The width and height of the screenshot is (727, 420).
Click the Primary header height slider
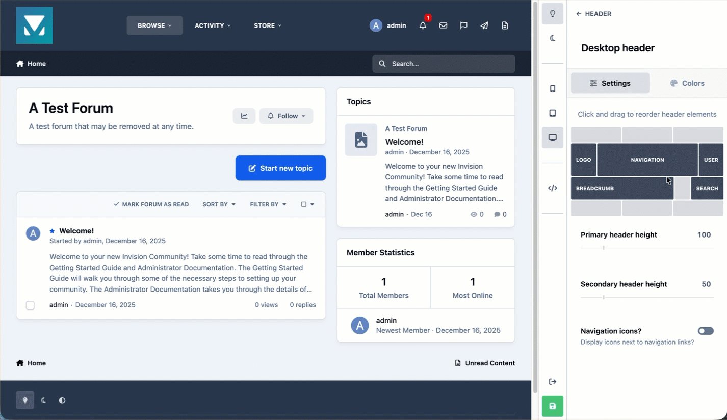647,248
